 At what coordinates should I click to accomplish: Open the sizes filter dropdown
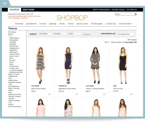tap(61, 33)
